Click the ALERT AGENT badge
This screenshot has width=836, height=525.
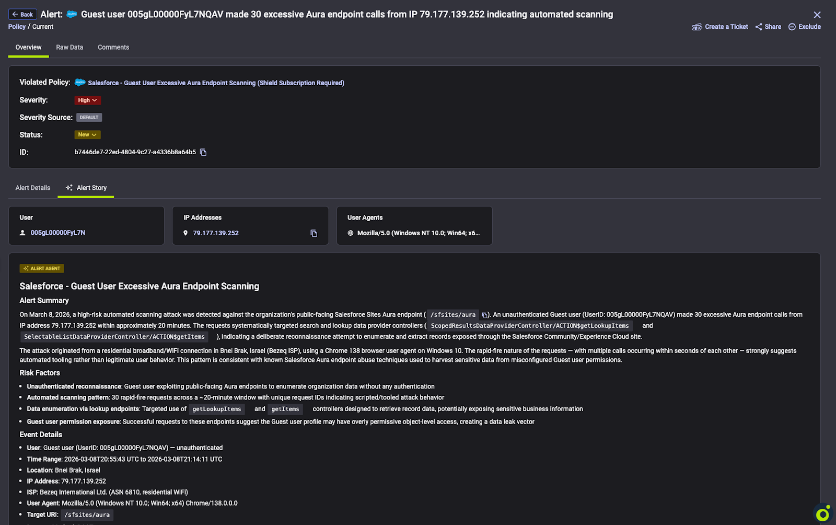click(x=42, y=268)
